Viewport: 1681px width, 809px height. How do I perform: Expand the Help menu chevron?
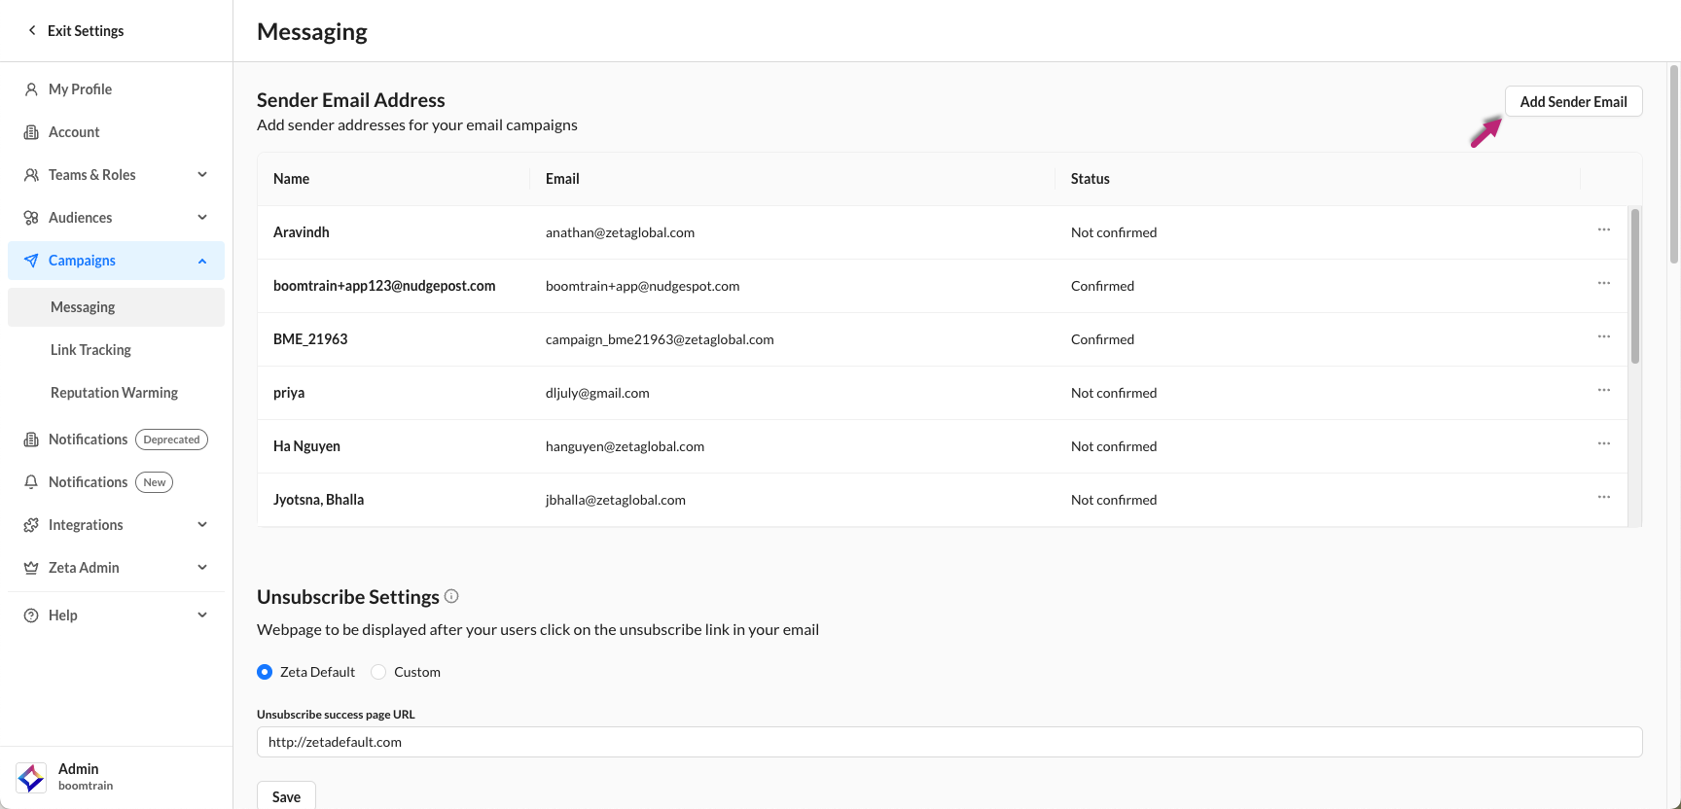(202, 616)
